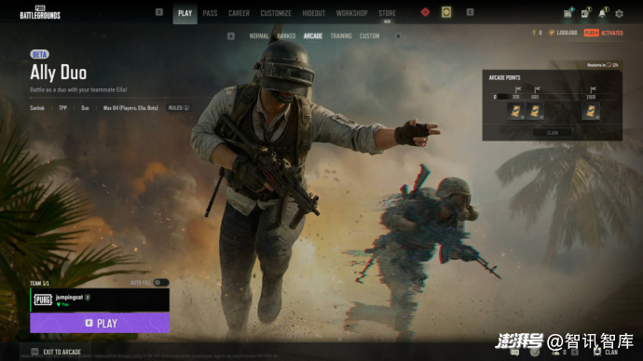Image resolution: width=643 pixels, height=361 pixels.
Task: Open the inventory crate icon in top bar
Action: point(568,14)
